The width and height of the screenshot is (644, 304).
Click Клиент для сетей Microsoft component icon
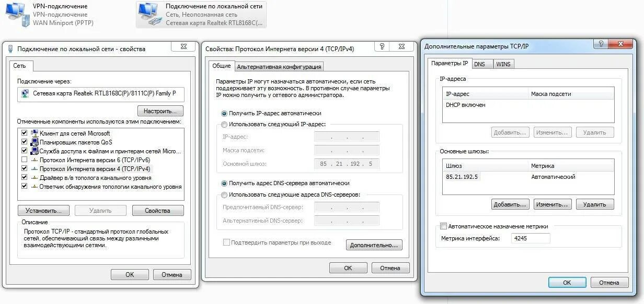pos(34,133)
